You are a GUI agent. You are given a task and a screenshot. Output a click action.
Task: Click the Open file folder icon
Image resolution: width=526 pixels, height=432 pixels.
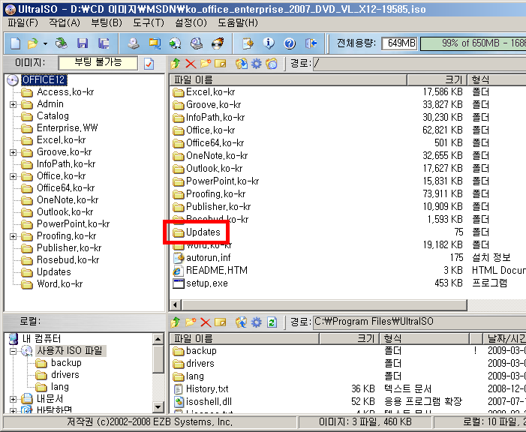(32, 43)
